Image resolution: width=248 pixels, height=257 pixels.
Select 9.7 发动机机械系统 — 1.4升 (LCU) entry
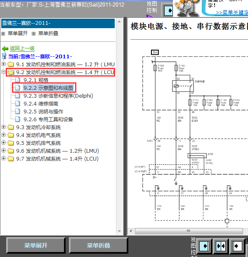57,159
